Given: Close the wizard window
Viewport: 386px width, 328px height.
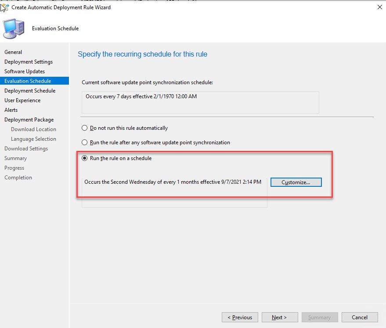Looking at the screenshot, I should 379,7.
